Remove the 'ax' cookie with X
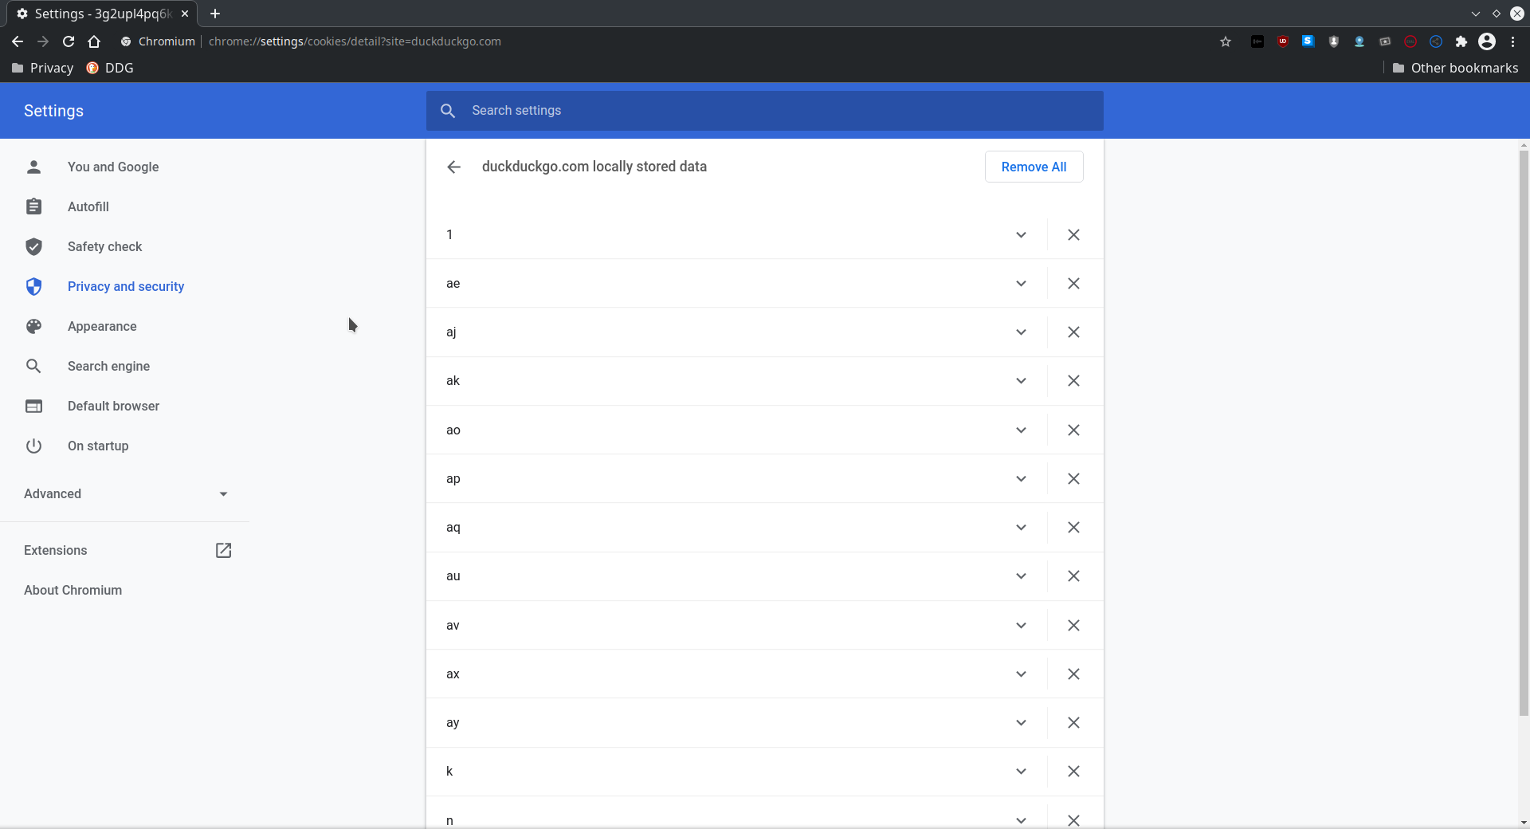 coord(1073,674)
